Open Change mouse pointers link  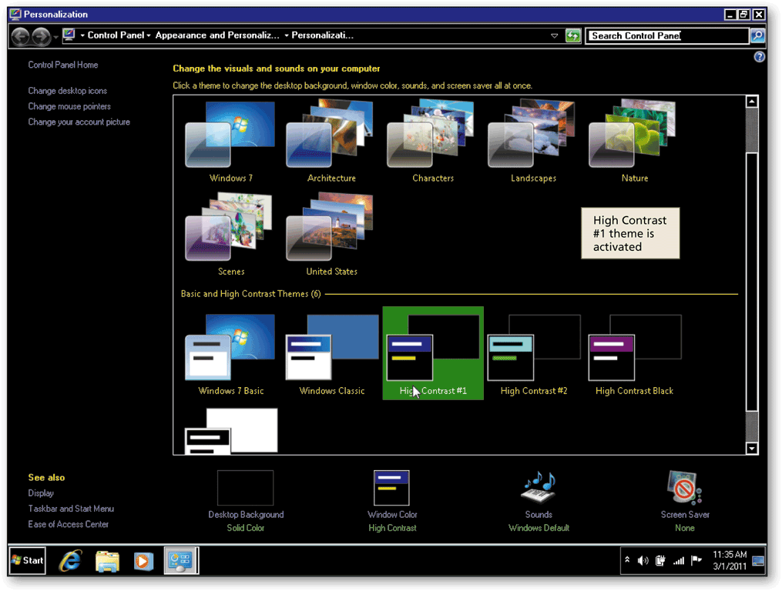(69, 106)
